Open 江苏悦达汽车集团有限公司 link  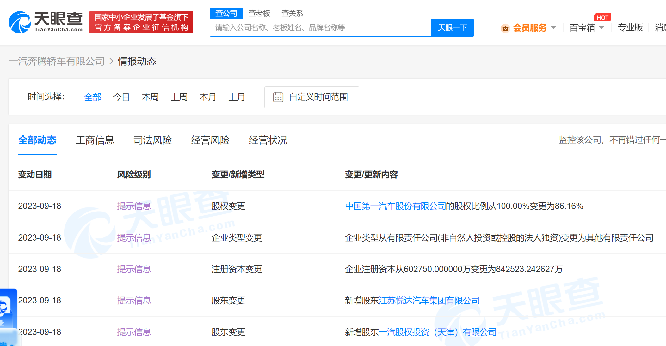[429, 301]
